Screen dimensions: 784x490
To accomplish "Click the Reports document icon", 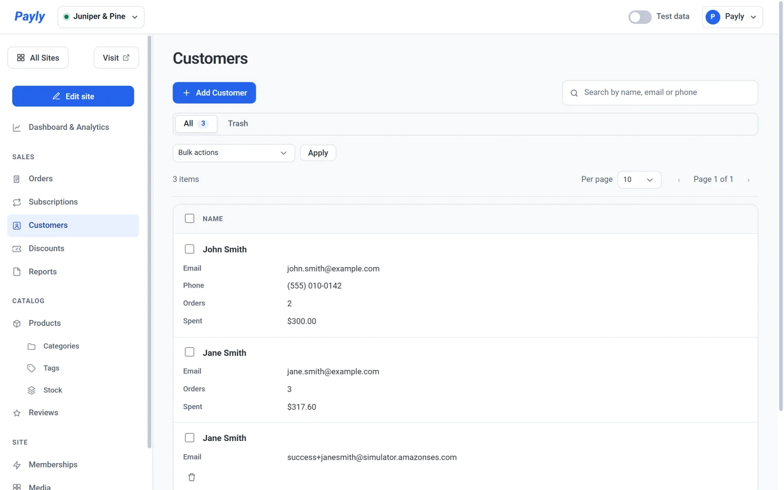I will point(17,272).
